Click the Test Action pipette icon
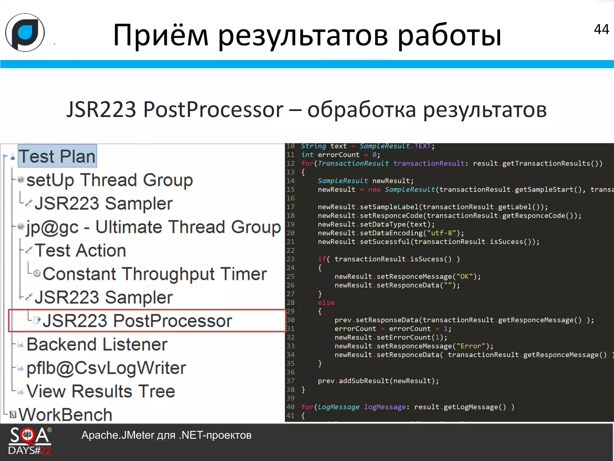Viewport: 614px width, 461px height. pos(29,250)
